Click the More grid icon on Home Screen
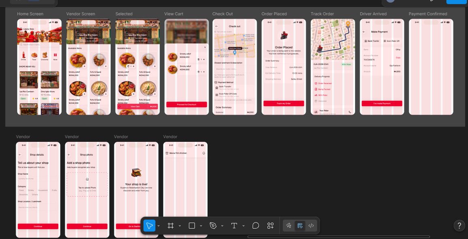This screenshot has width=468, height=239. click(55, 55)
